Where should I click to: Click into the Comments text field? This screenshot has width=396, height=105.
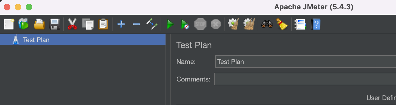pos(305,79)
